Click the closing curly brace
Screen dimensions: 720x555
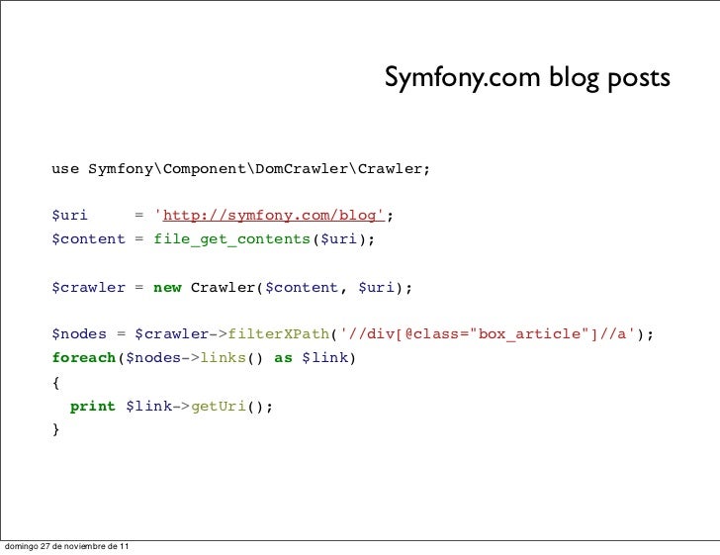[x=56, y=429]
